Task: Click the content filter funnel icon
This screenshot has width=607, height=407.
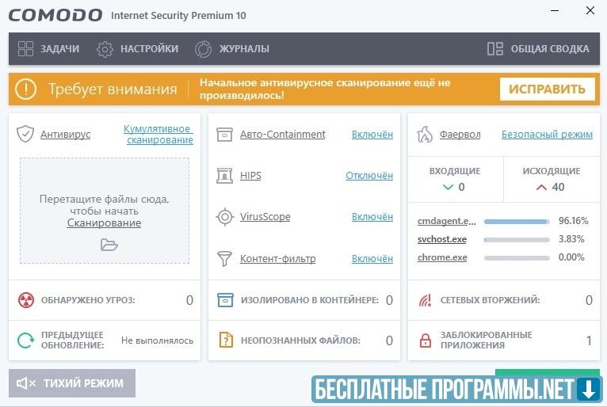Action: coord(225,258)
